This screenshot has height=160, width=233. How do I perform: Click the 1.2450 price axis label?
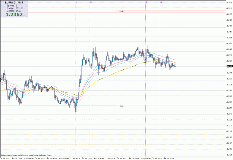click(230, 32)
